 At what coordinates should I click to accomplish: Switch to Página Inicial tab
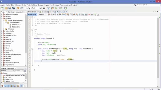[x=32, y=12]
